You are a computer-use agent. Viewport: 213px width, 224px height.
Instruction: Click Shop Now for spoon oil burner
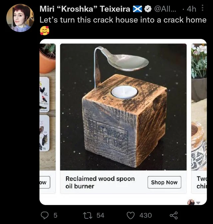(x=164, y=182)
